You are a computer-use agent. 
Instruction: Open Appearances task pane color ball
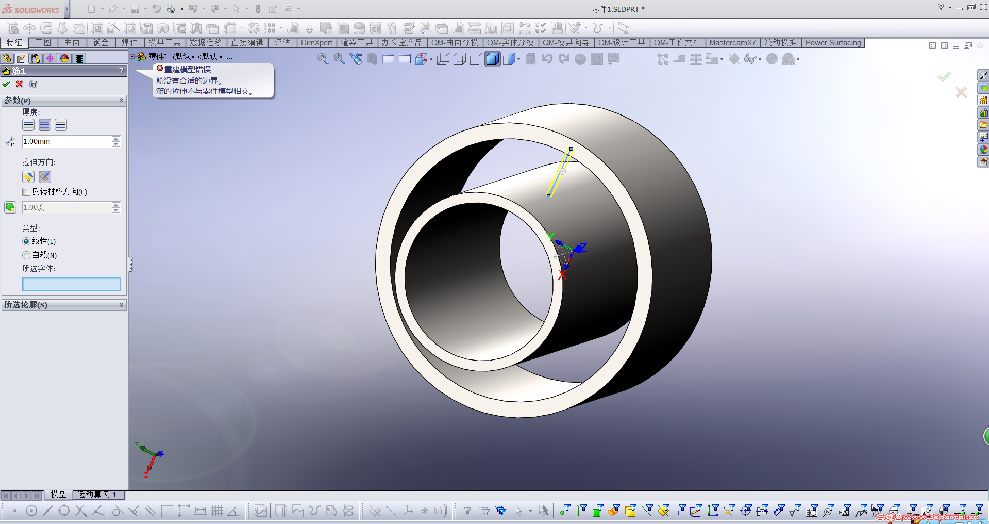pos(983,150)
